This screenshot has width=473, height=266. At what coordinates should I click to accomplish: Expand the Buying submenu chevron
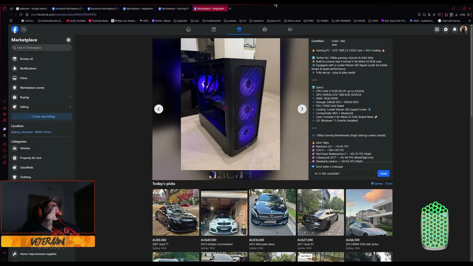70,97
